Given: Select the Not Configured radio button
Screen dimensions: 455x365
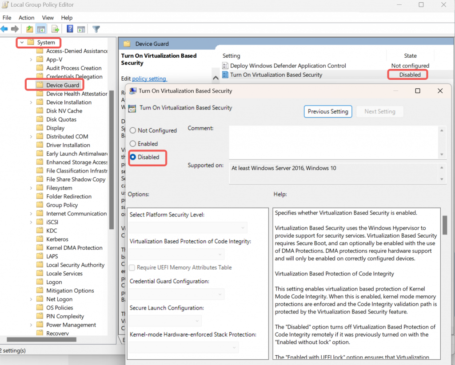Looking at the screenshot, I should pyautogui.click(x=132, y=130).
